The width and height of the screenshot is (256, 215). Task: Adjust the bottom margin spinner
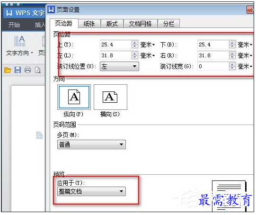coord(232,45)
